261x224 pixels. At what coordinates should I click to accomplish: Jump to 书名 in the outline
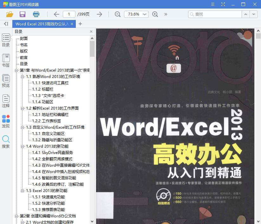click(x=24, y=45)
